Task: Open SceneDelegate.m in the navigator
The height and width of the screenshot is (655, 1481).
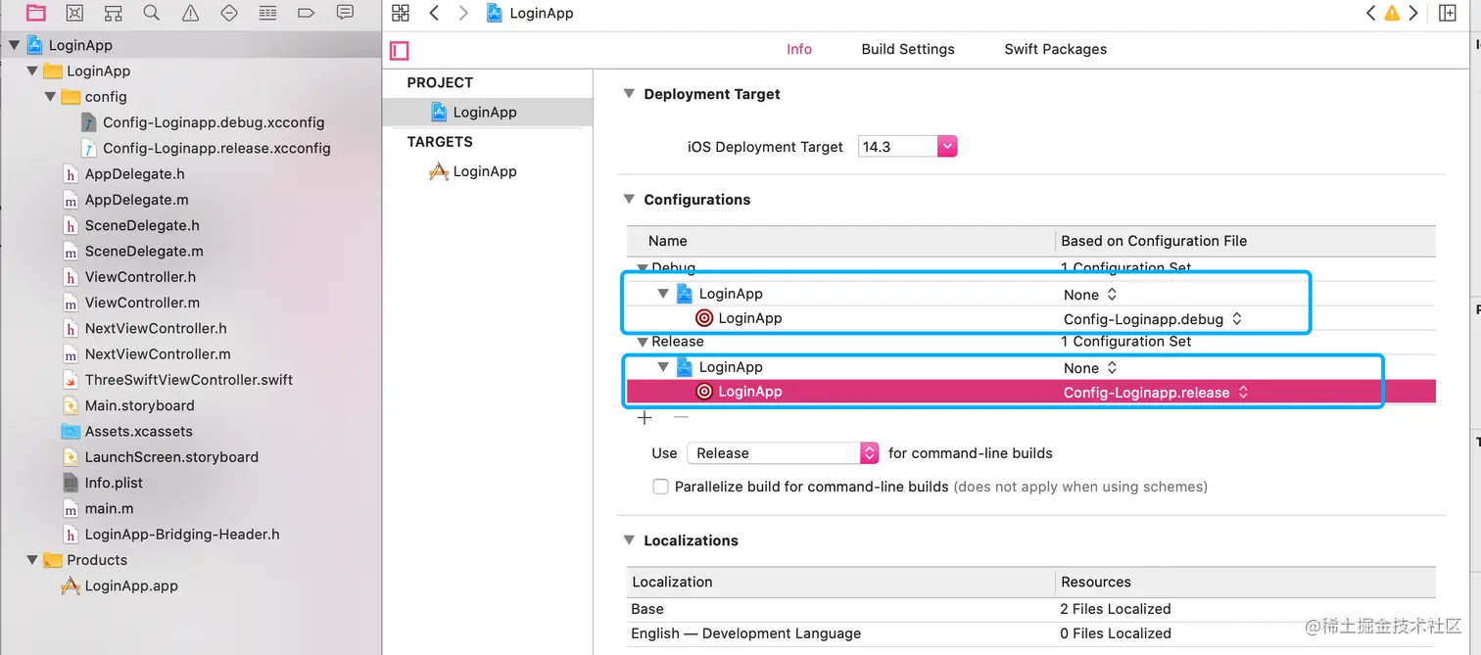Action: click(144, 252)
